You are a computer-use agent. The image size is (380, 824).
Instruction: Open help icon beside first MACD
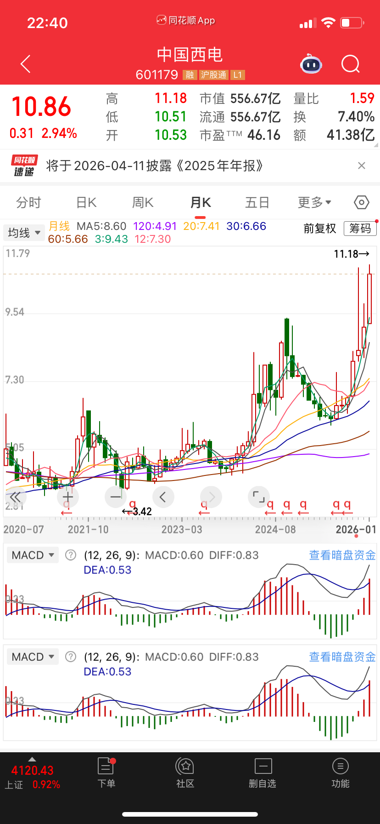coord(71,555)
